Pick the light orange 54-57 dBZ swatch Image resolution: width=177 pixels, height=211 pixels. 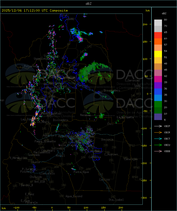(x=158, y=48)
